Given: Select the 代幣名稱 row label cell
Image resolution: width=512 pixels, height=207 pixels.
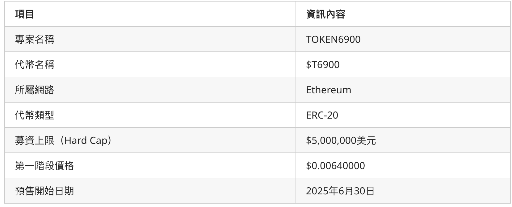Looking at the screenshot, I should tap(35, 65).
